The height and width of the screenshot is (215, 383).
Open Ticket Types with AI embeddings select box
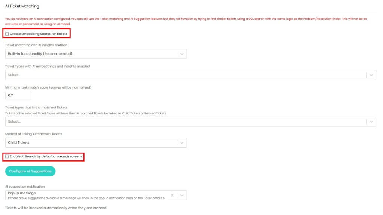click(x=183, y=75)
